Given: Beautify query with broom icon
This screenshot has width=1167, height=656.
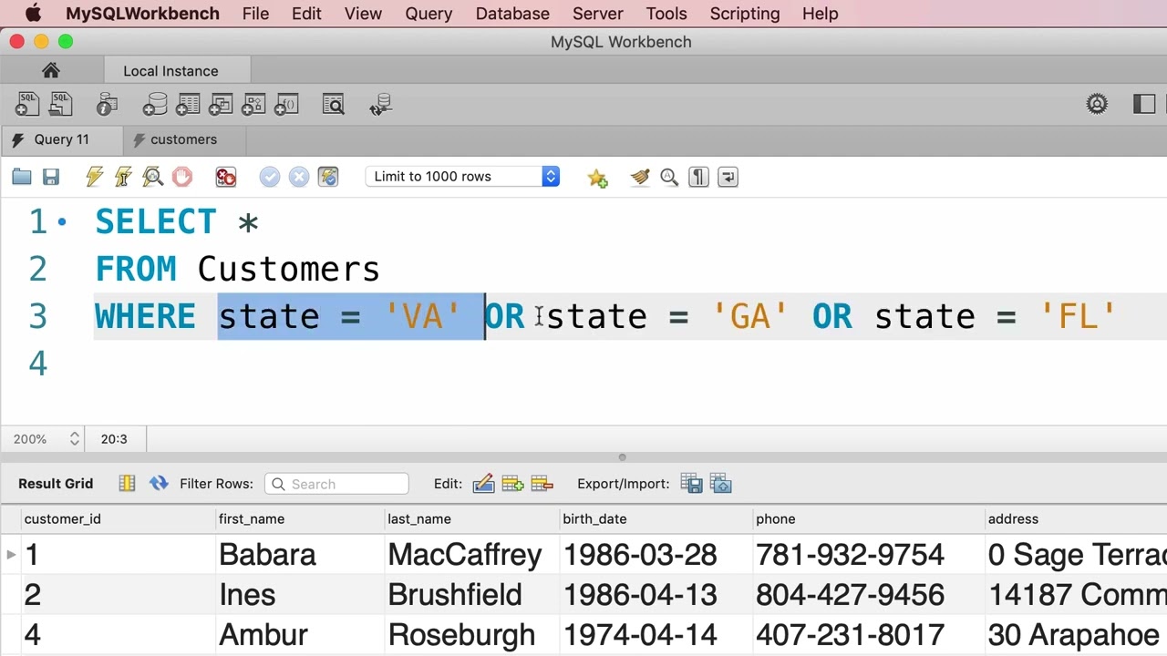Looking at the screenshot, I should pyautogui.click(x=640, y=177).
